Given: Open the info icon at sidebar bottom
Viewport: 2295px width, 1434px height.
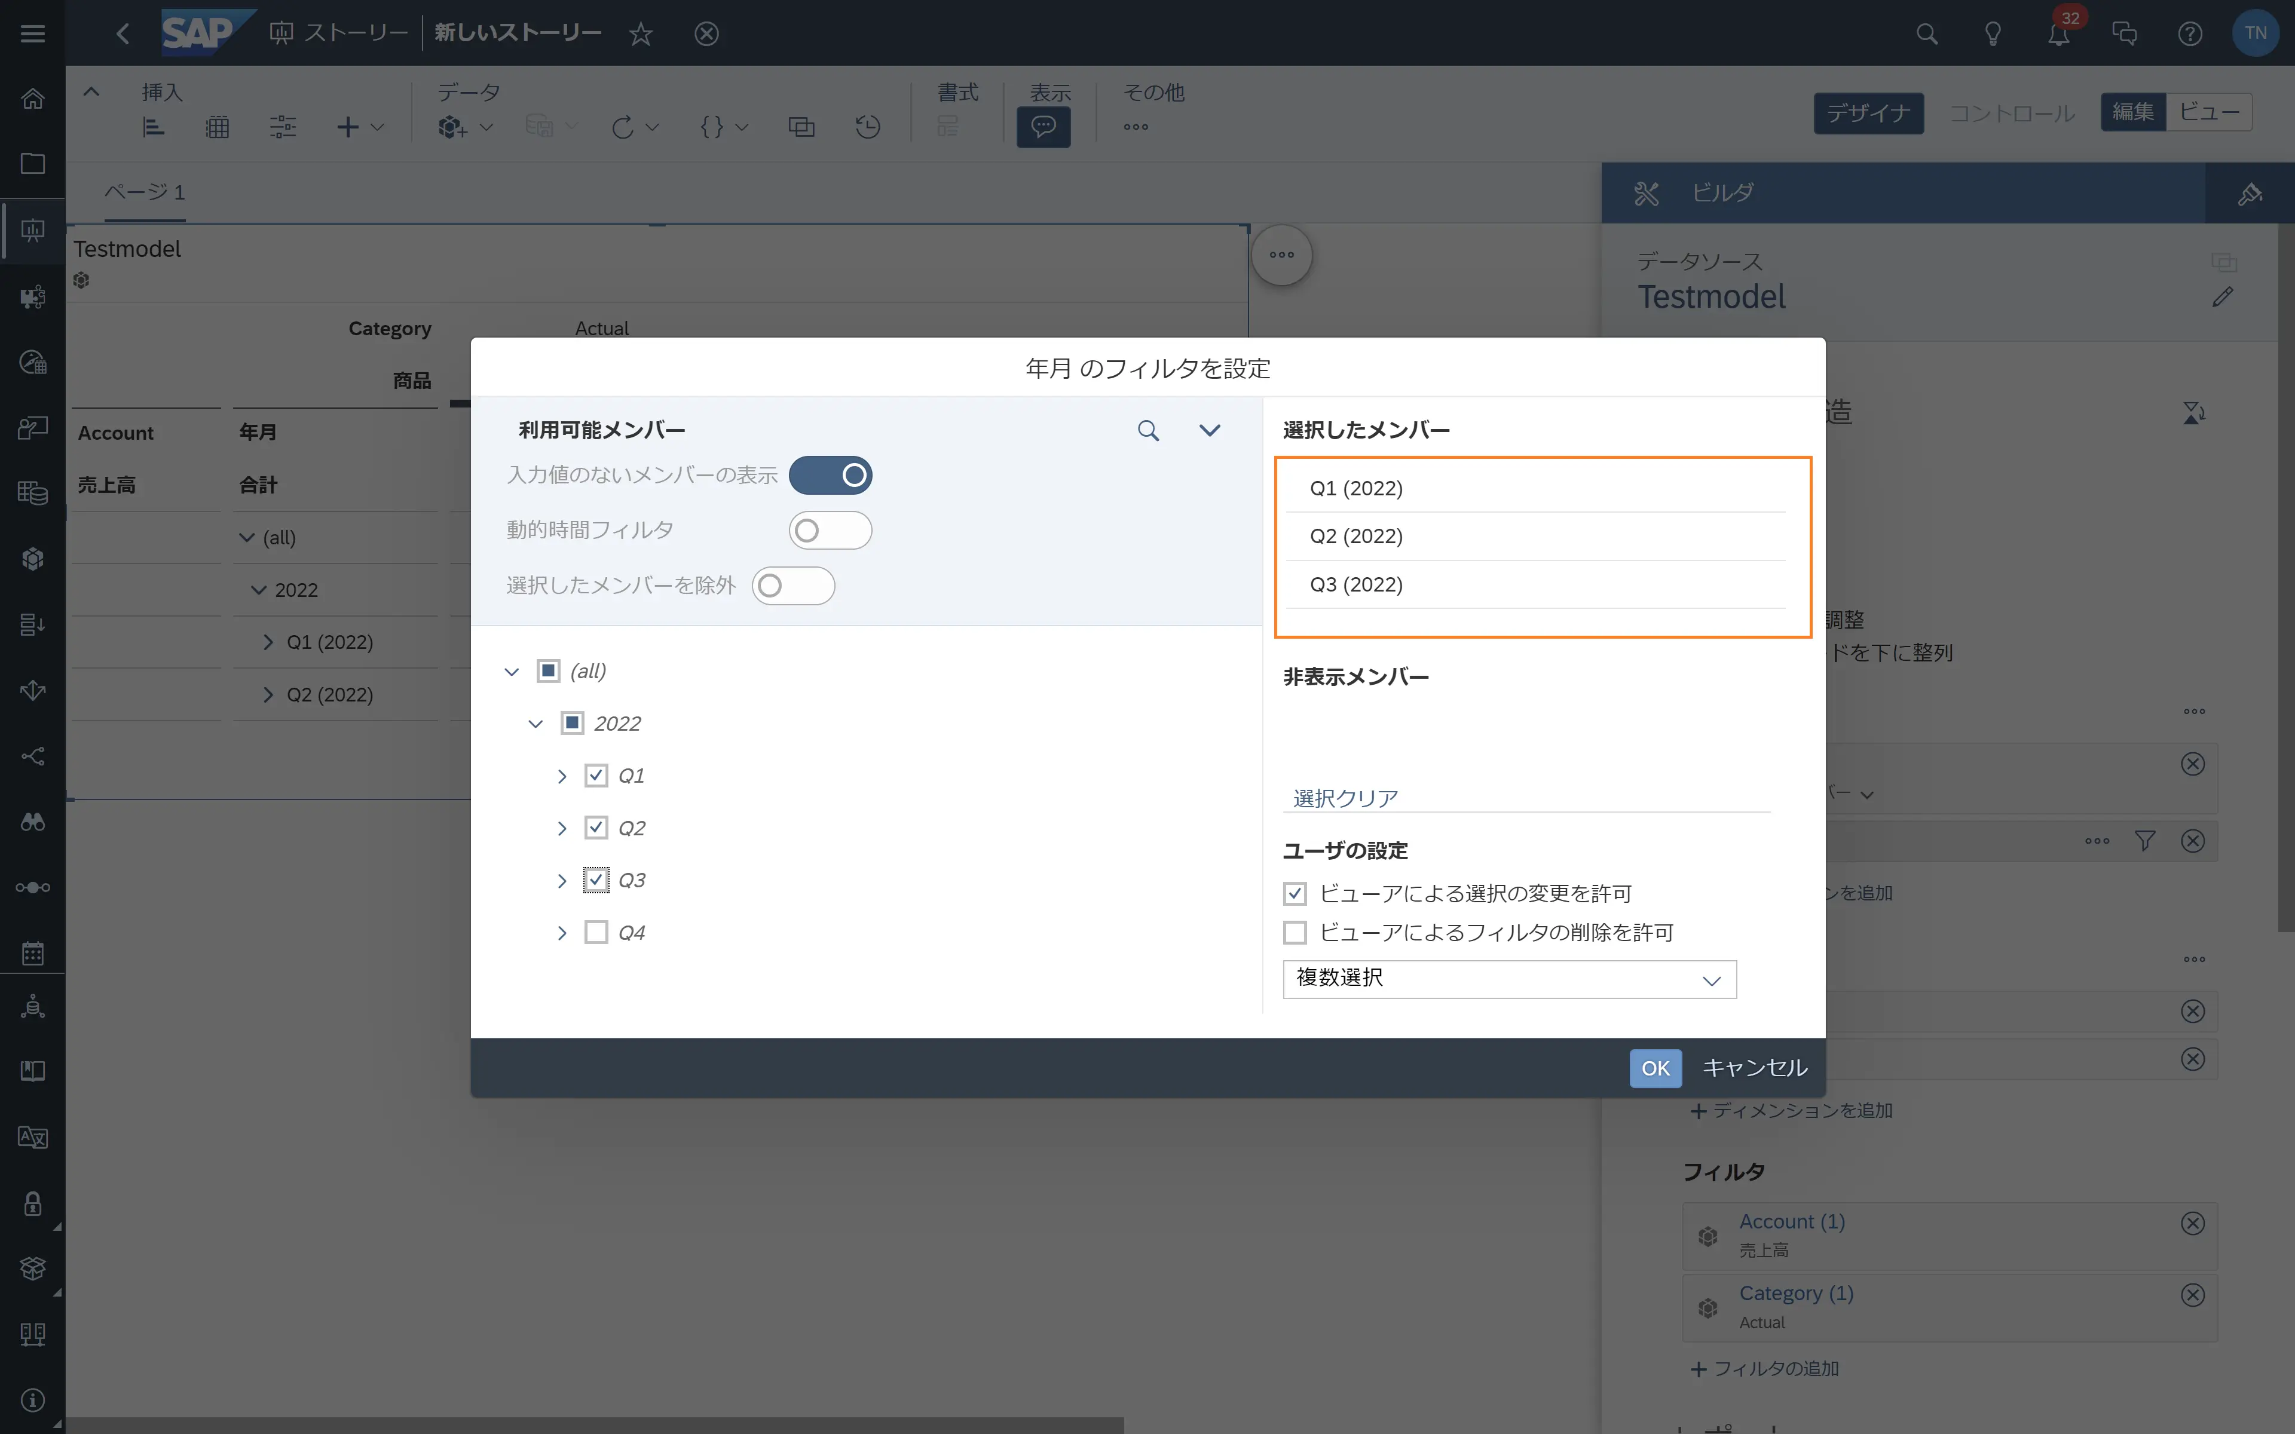Looking at the screenshot, I should click(x=32, y=1400).
